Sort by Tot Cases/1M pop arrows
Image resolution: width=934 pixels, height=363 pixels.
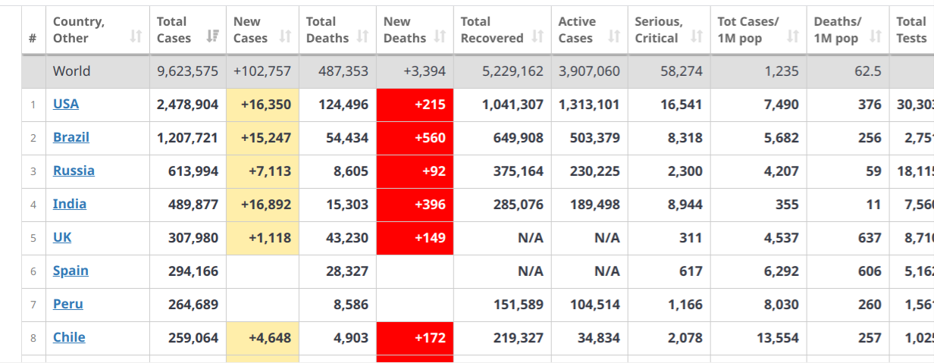click(793, 36)
